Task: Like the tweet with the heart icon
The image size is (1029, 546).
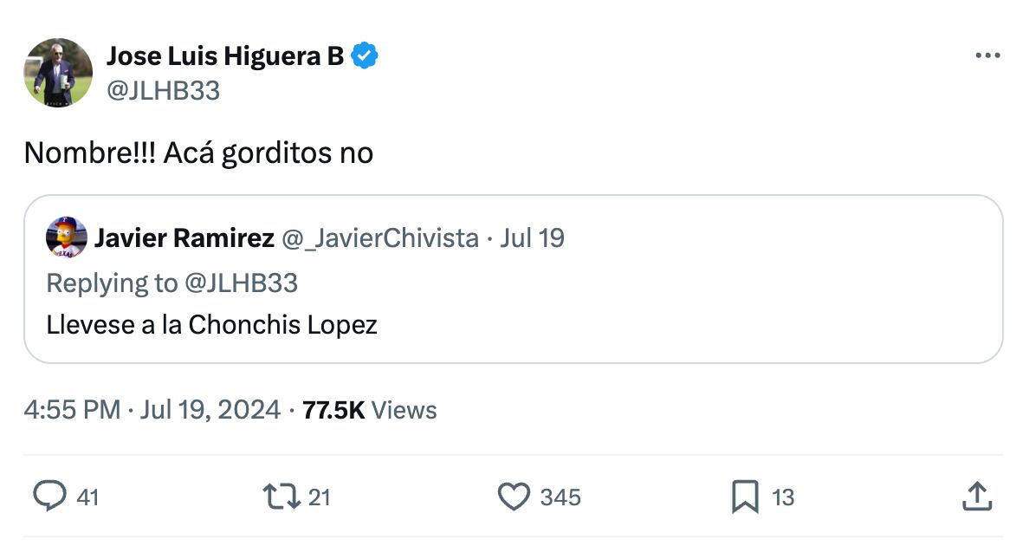Action: [x=514, y=497]
